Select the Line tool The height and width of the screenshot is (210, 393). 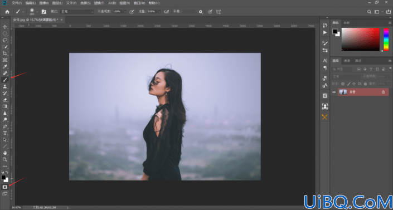pos(5,146)
